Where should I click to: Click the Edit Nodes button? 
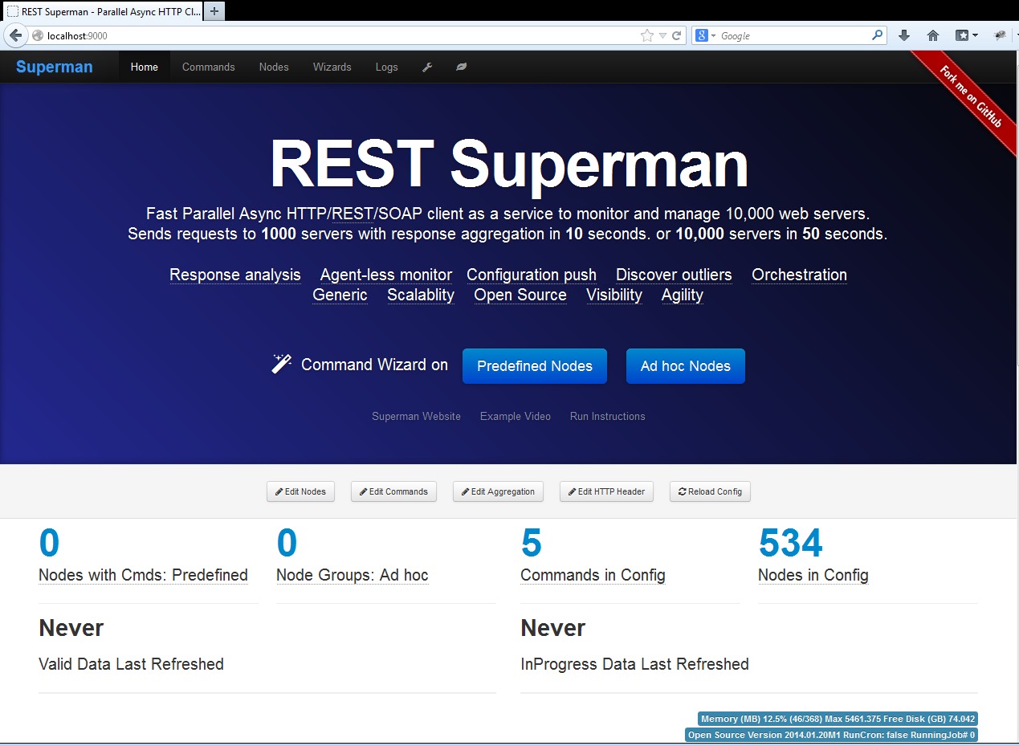pyautogui.click(x=300, y=491)
